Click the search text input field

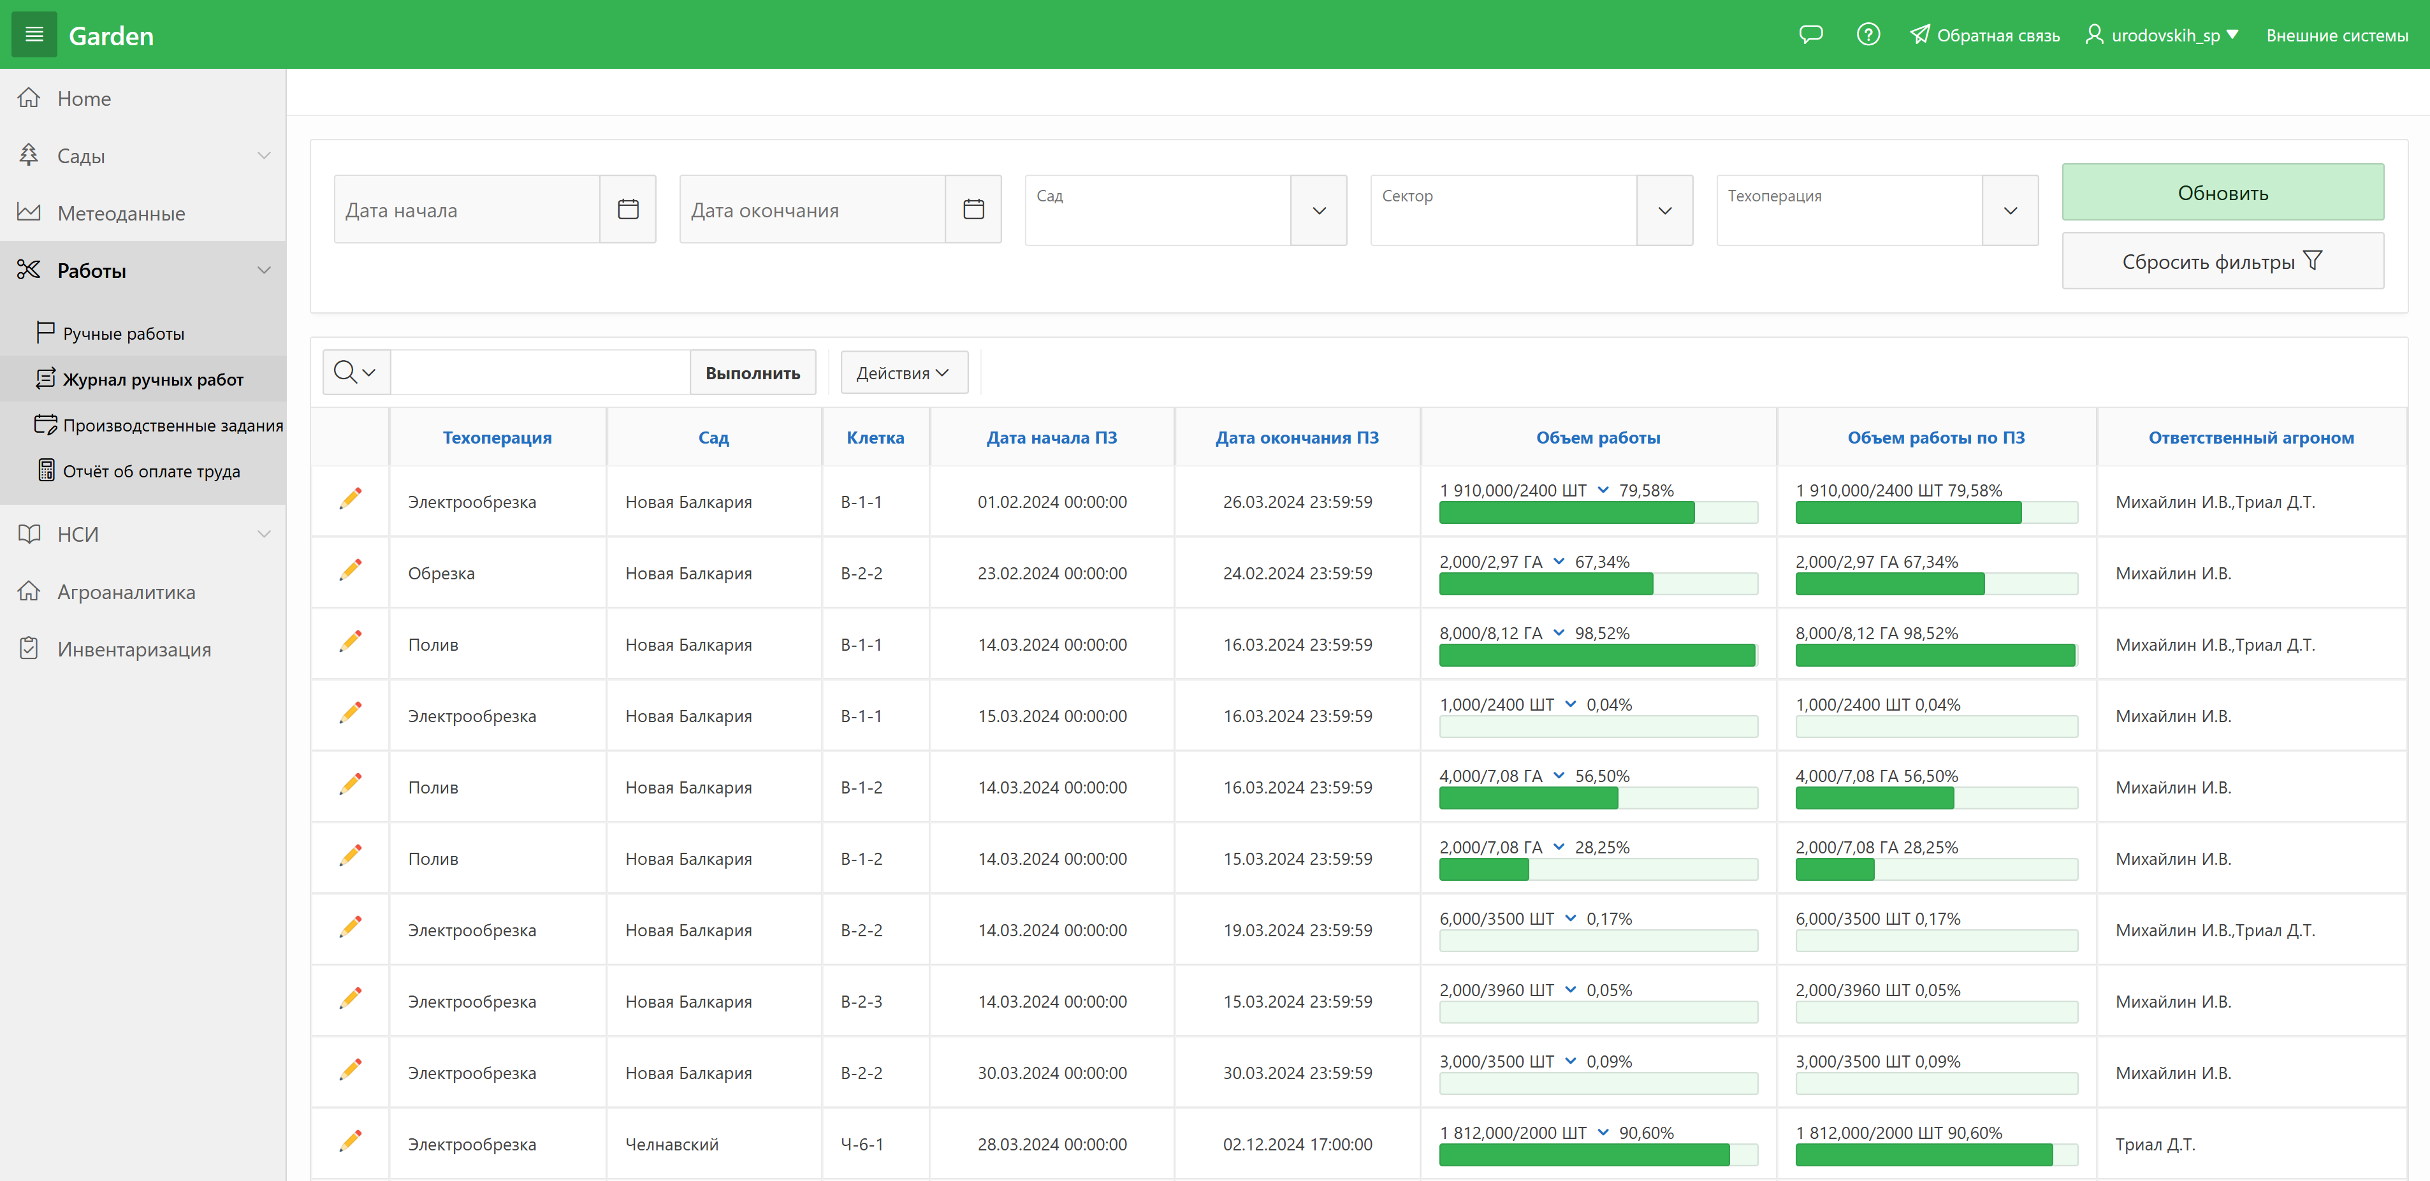pyautogui.click(x=539, y=373)
